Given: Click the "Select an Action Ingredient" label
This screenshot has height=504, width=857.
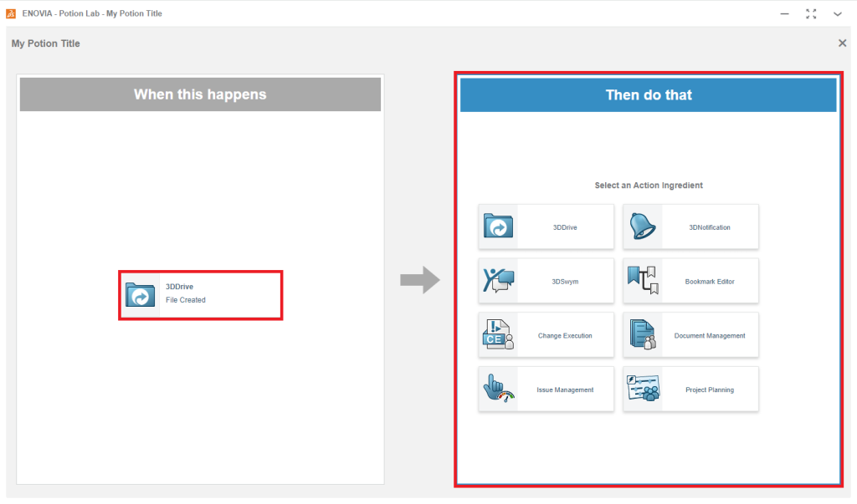Looking at the screenshot, I should click(x=649, y=186).
